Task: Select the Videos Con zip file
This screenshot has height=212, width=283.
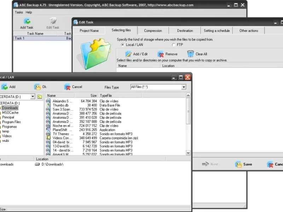Action: pyautogui.click(x=62, y=138)
